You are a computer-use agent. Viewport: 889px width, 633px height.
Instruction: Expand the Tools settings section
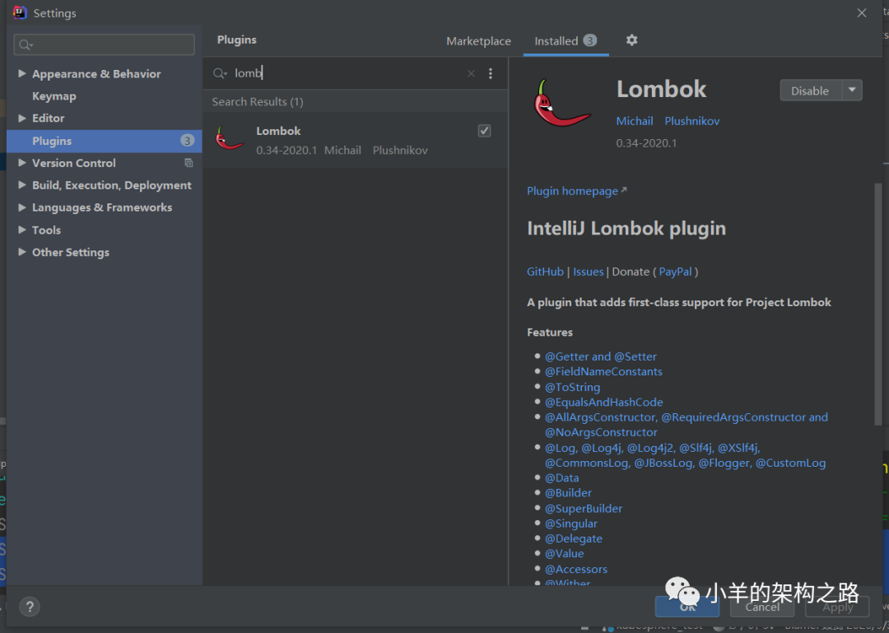pyautogui.click(x=22, y=230)
